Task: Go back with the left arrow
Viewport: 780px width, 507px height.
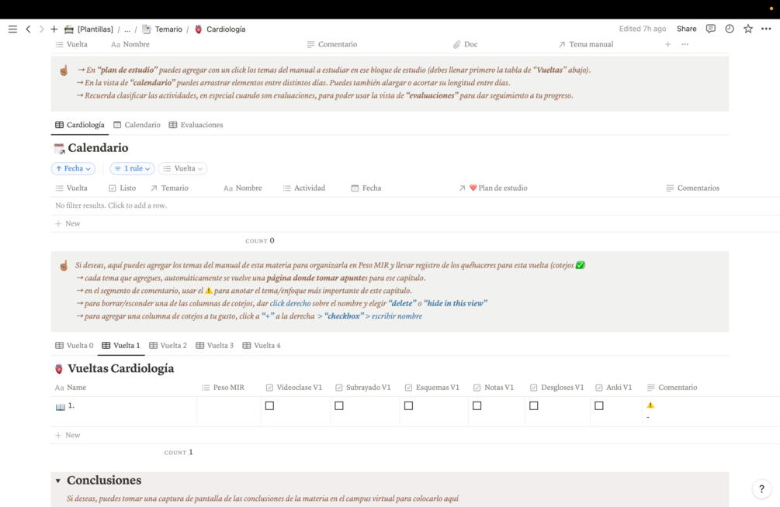Action: coord(29,29)
